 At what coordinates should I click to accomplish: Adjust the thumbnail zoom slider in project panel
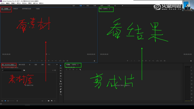[x=11, y=101]
